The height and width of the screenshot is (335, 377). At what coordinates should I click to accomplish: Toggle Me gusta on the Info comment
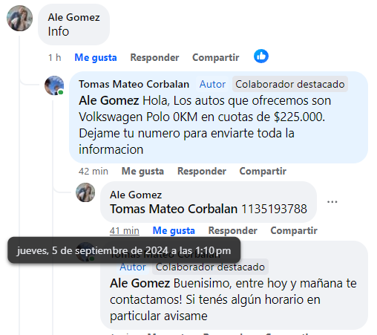[96, 57]
